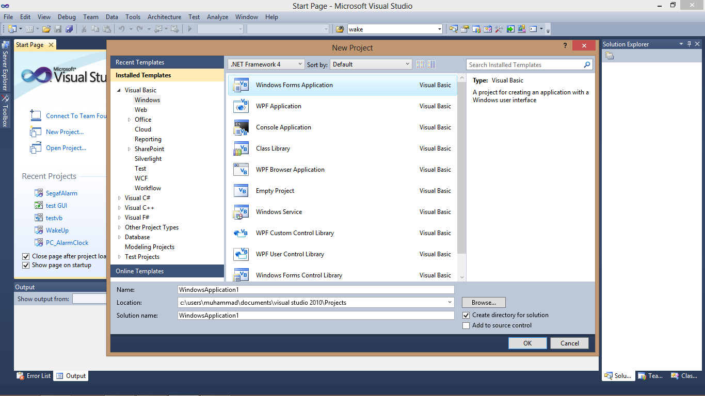Expand the Online Templates section
The height and width of the screenshot is (396, 705).
(x=167, y=271)
